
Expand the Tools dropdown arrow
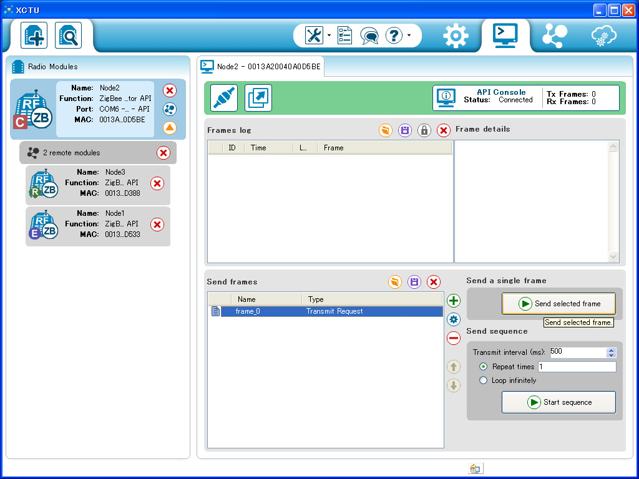tap(329, 36)
